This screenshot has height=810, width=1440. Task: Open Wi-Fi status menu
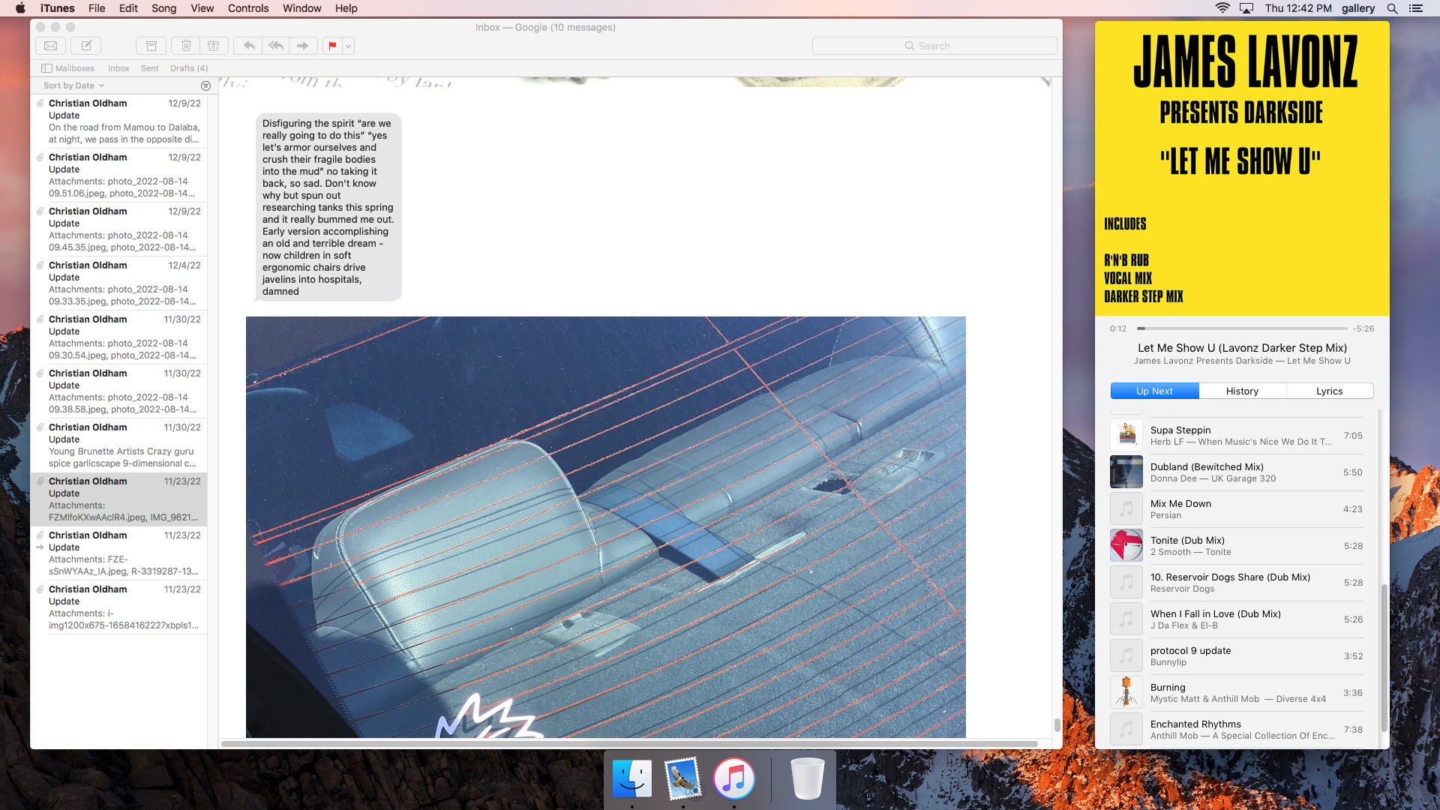point(1222,8)
